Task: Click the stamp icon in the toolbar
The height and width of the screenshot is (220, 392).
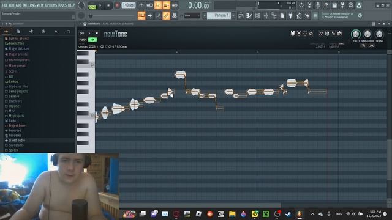Action: click(x=175, y=15)
